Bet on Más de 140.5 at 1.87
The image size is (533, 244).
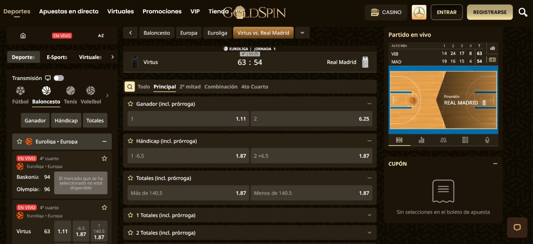[186, 193]
